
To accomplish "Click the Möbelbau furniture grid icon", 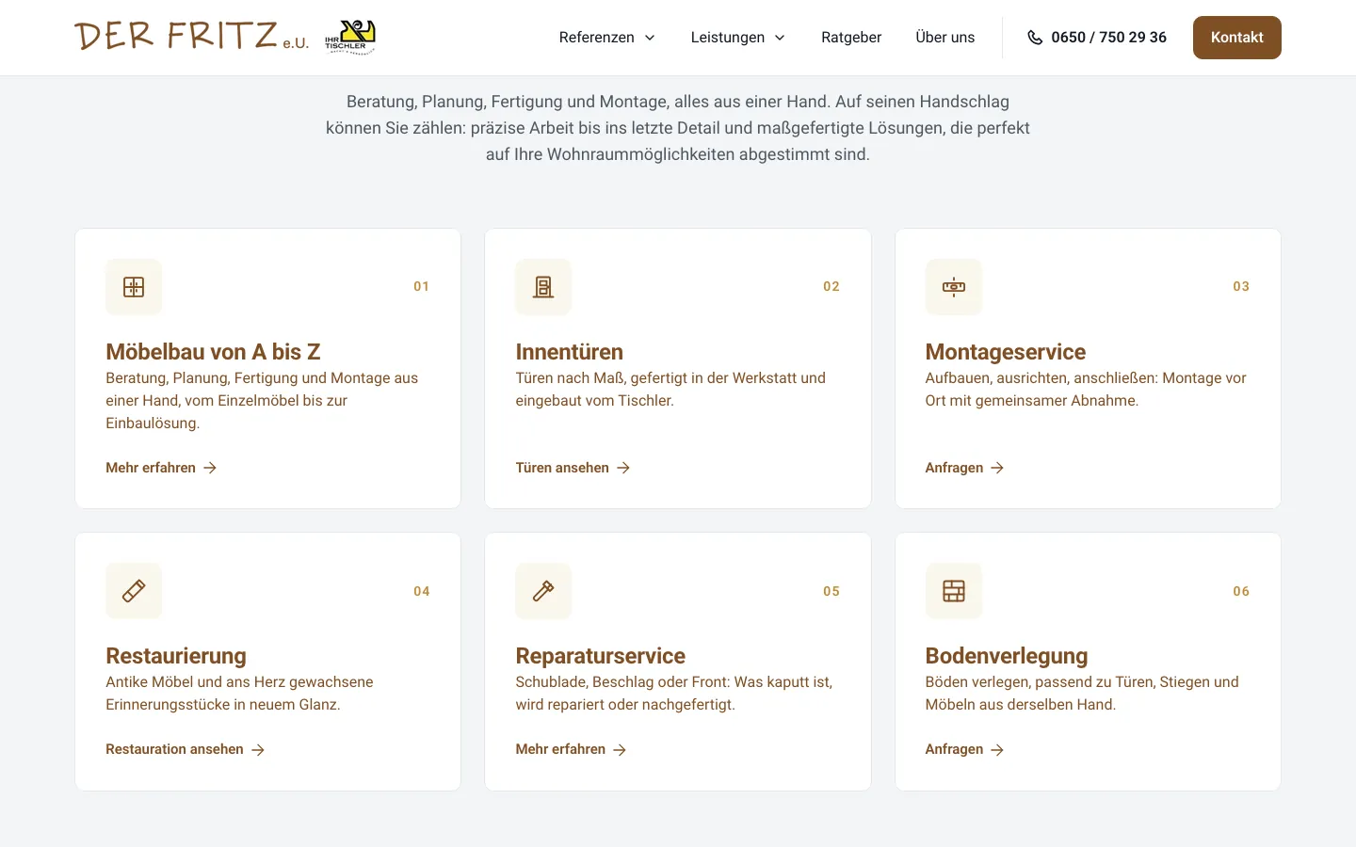I will click(134, 287).
